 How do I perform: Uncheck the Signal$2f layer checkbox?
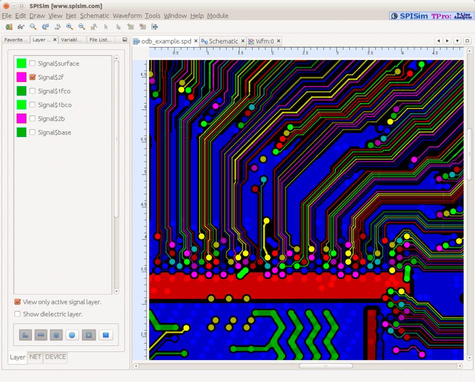click(x=32, y=77)
